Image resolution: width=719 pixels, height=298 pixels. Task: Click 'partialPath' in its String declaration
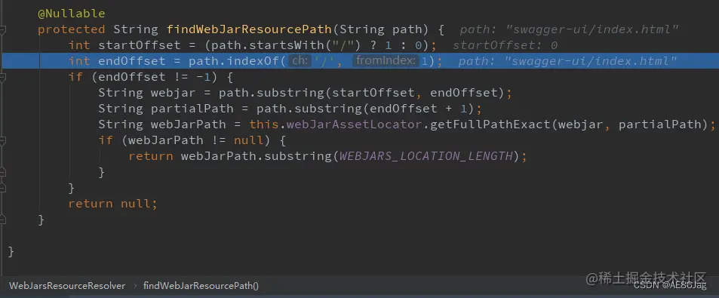192,109
